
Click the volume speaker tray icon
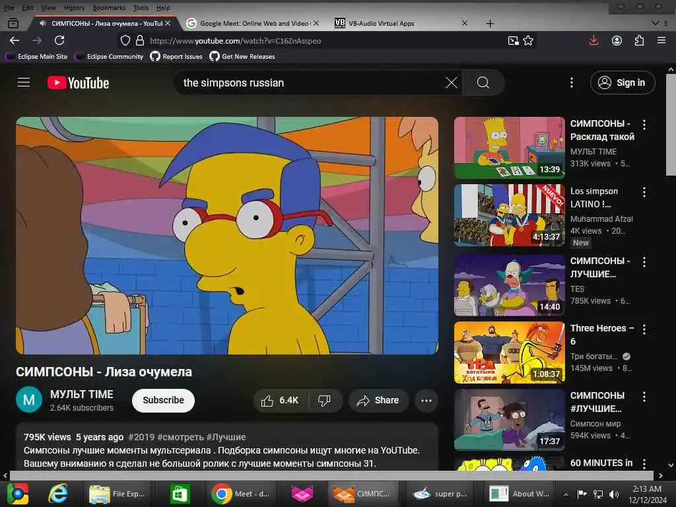coord(614,494)
